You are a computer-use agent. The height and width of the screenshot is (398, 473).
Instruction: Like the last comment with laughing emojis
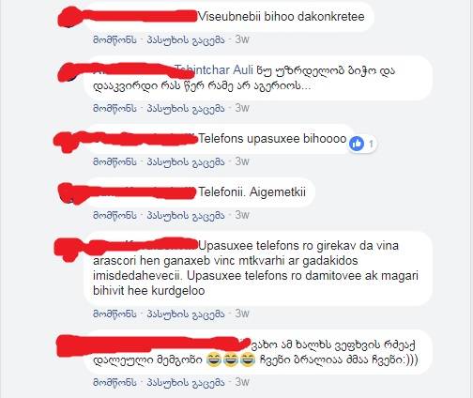point(114,382)
